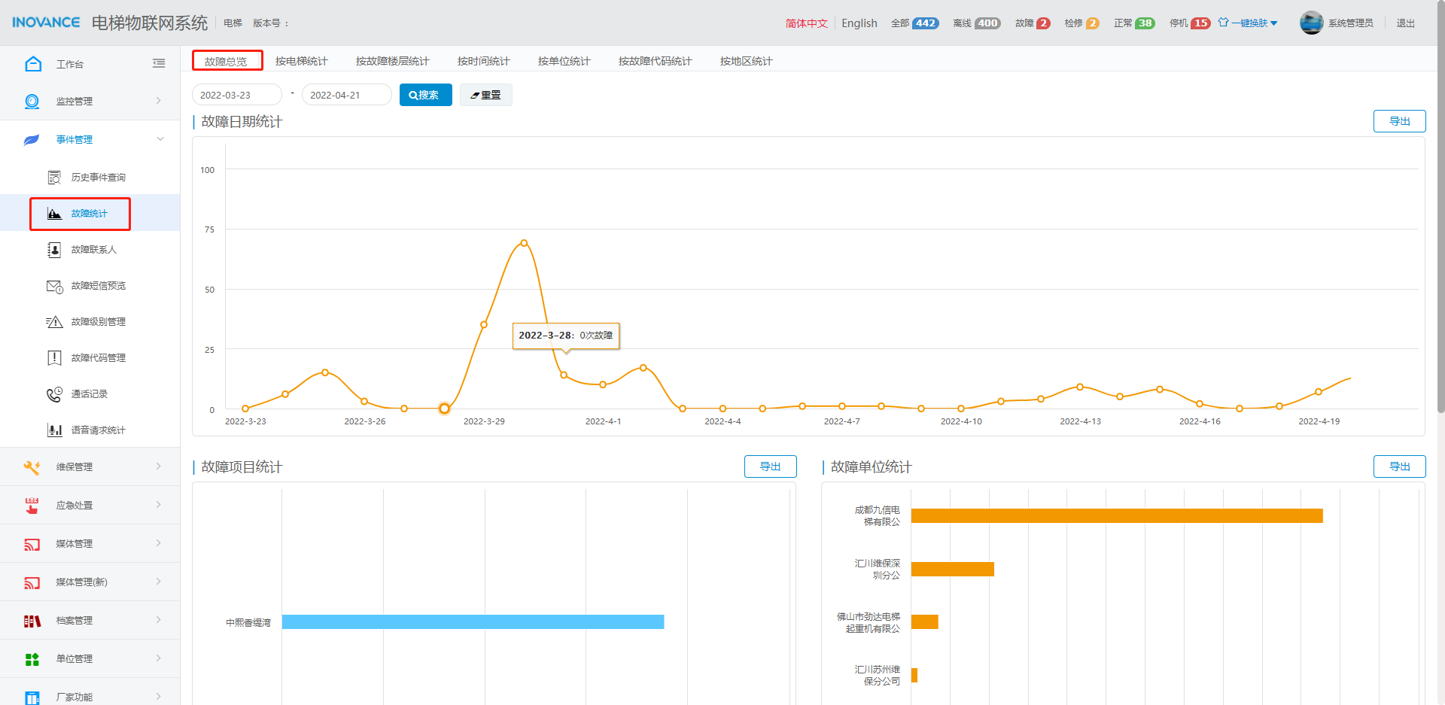Click the 故障统计 chart icon

(x=54, y=214)
